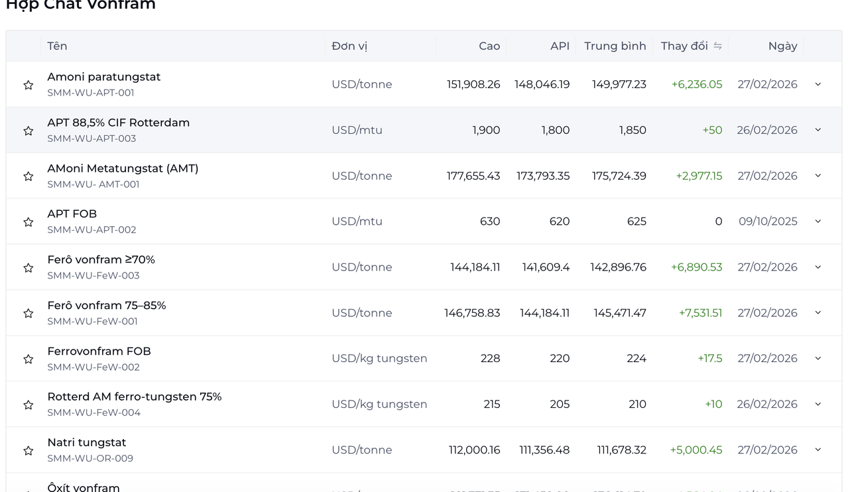Select the Tên column header

click(x=57, y=46)
